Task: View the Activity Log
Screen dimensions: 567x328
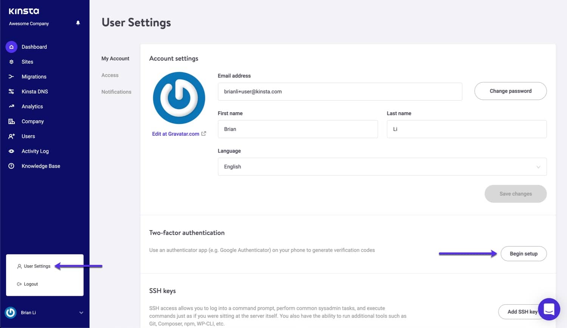Action: click(x=35, y=151)
